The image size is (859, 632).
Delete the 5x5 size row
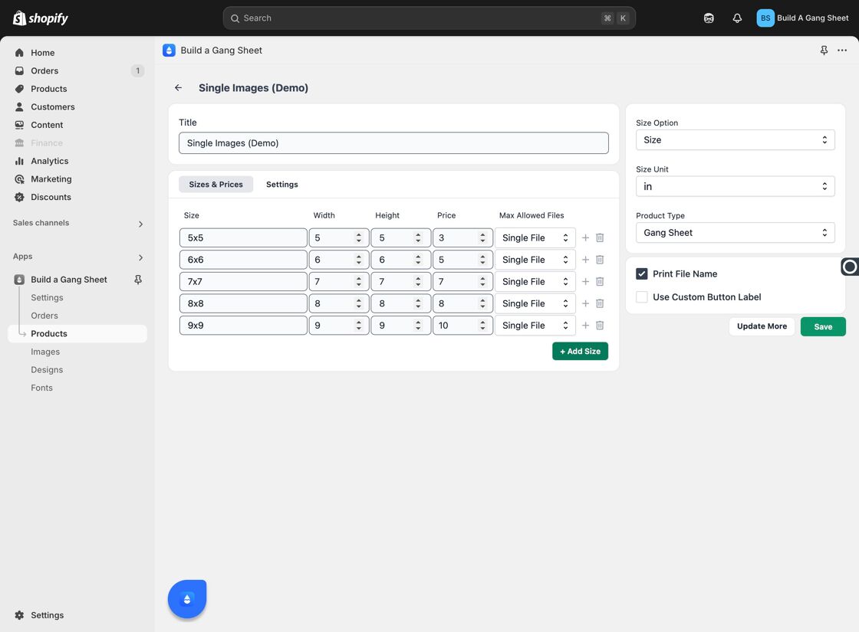click(600, 237)
